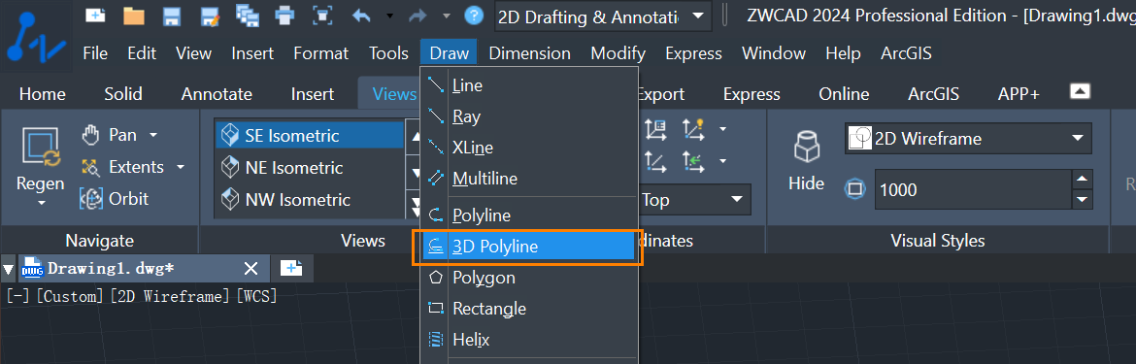Viewport: 1136px width, 364px height.
Task: Click the Regen button icon
Action: point(41,148)
